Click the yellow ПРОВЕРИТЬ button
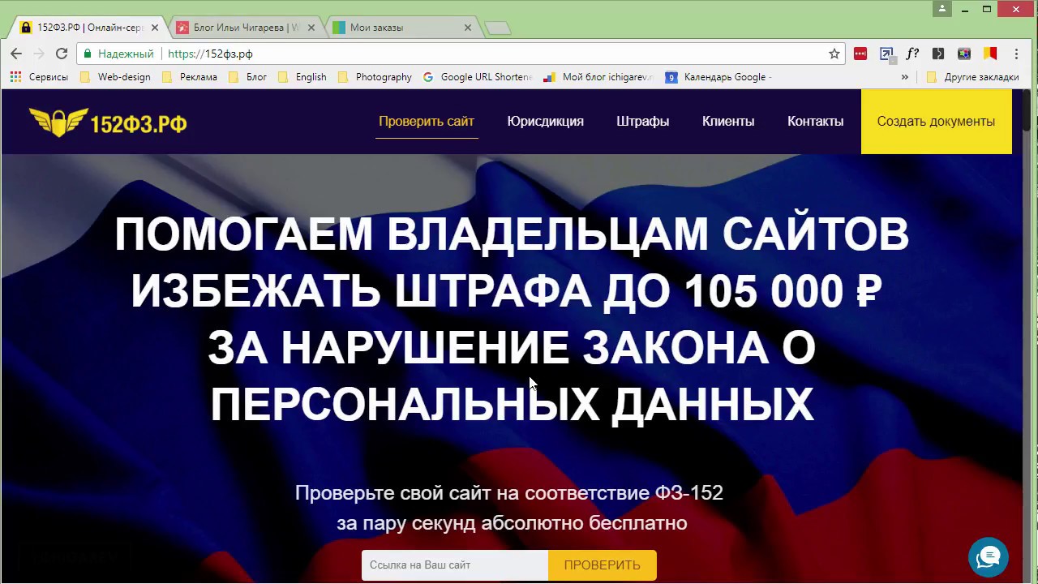 tap(603, 565)
